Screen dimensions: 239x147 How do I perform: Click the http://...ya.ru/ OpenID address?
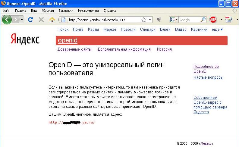pos(72,122)
